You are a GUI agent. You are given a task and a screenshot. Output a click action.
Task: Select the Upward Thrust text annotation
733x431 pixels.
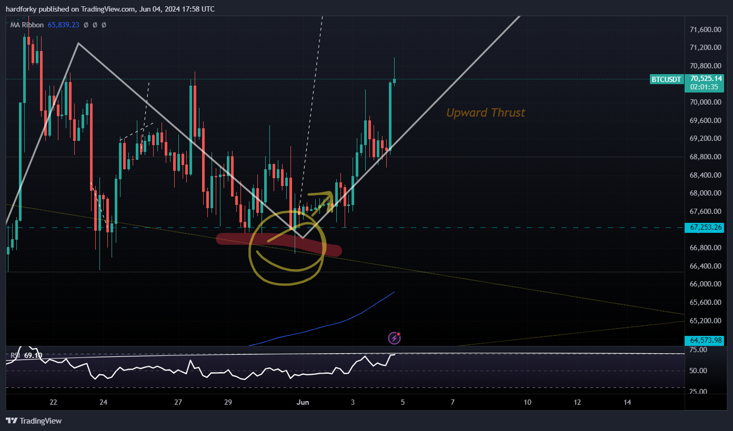[x=486, y=112]
